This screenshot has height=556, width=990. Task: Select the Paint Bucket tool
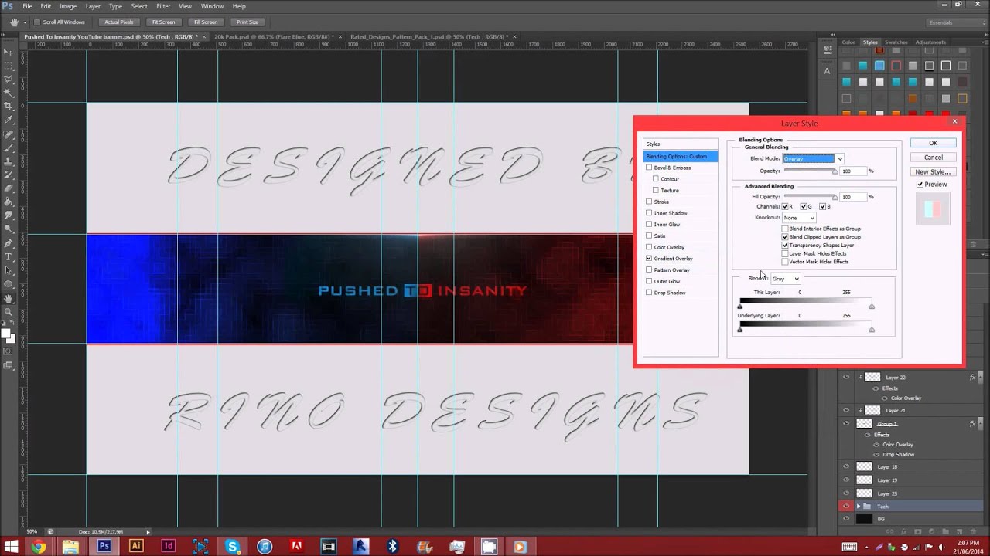coord(9,202)
